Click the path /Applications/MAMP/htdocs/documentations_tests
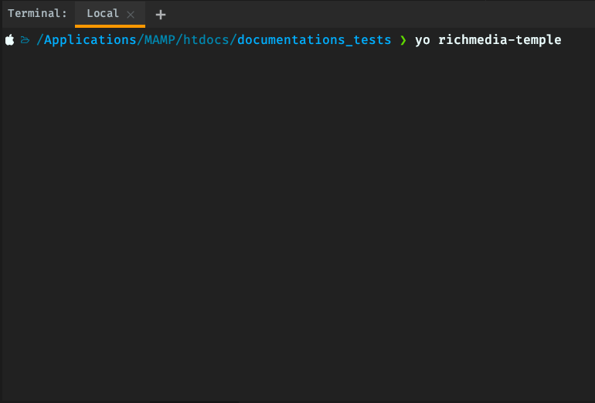The height and width of the screenshot is (403, 595). click(213, 40)
